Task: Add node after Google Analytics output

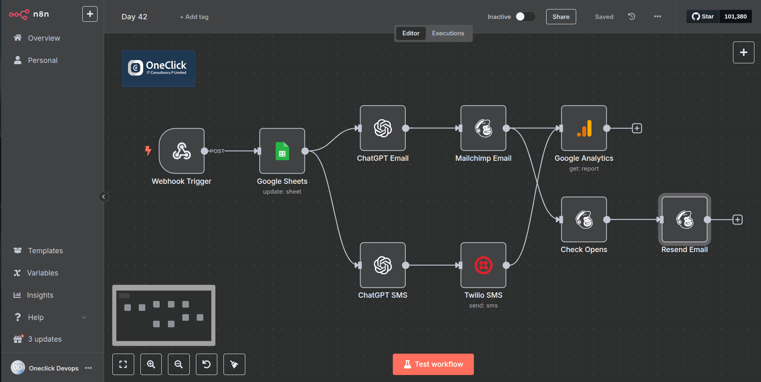Action: pyautogui.click(x=637, y=128)
